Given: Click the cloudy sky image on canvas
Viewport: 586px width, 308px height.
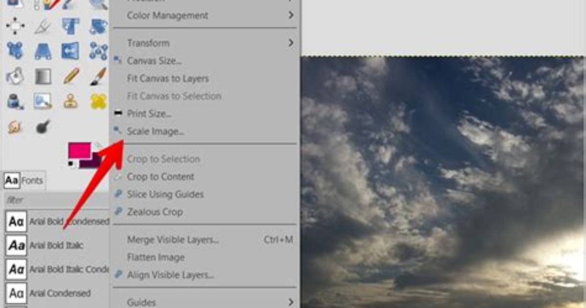Looking at the screenshot, I should (x=443, y=182).
